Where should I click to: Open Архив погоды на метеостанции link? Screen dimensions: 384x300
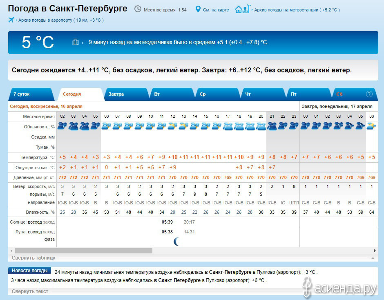click(x=297, y=10)
